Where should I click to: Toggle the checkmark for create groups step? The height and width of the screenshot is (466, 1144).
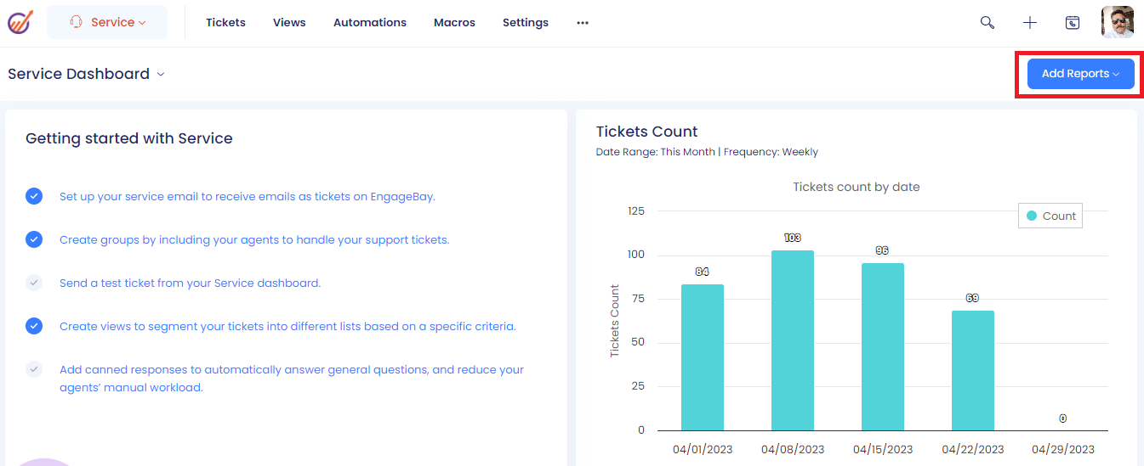click(34, 239)
